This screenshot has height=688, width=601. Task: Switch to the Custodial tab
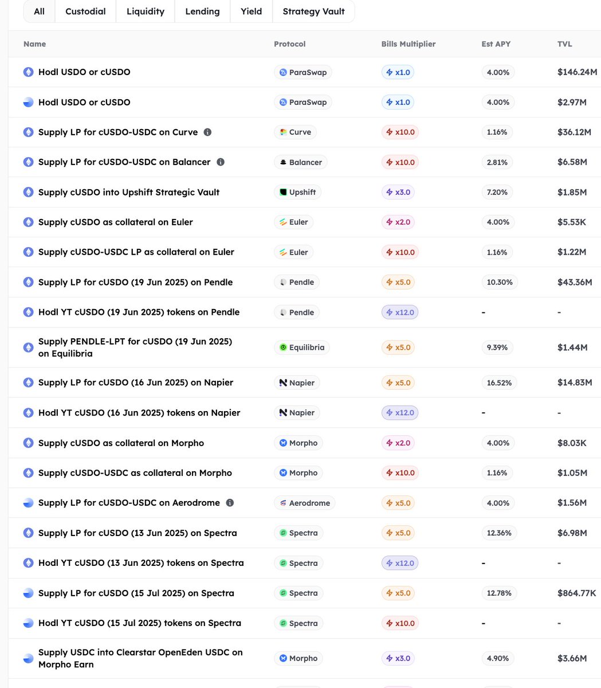point(85,11)
